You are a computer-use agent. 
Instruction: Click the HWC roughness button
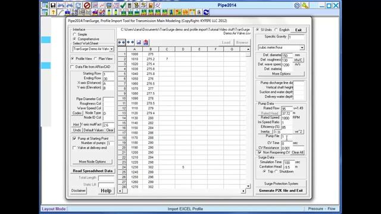(x=298, y=60)
